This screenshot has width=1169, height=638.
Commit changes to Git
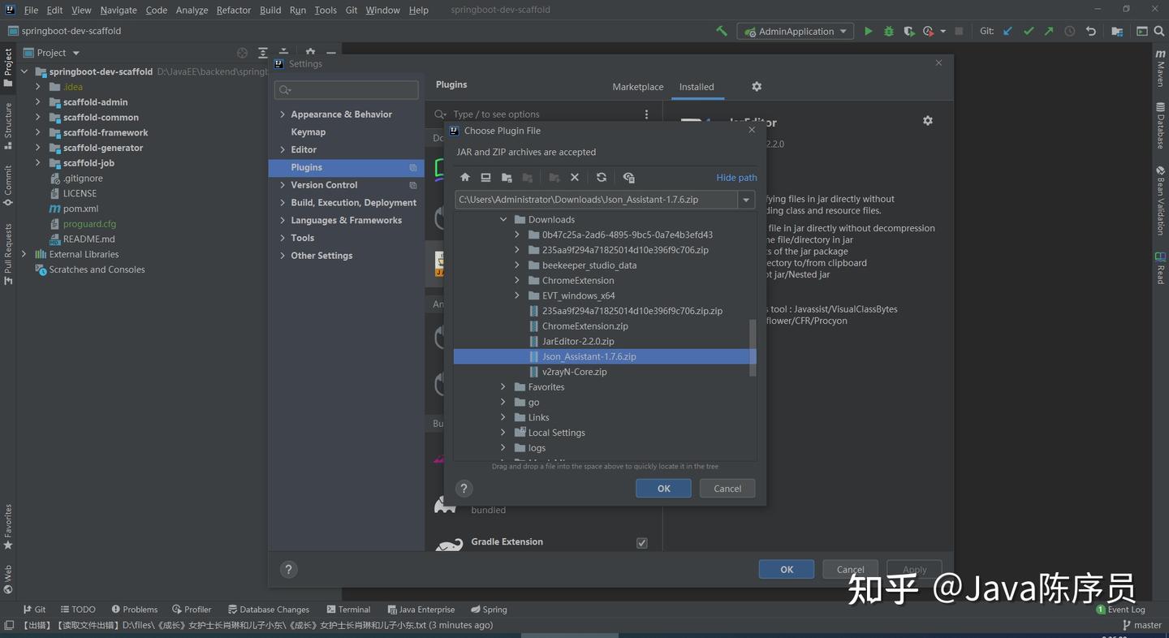(x=1029, y=31)
